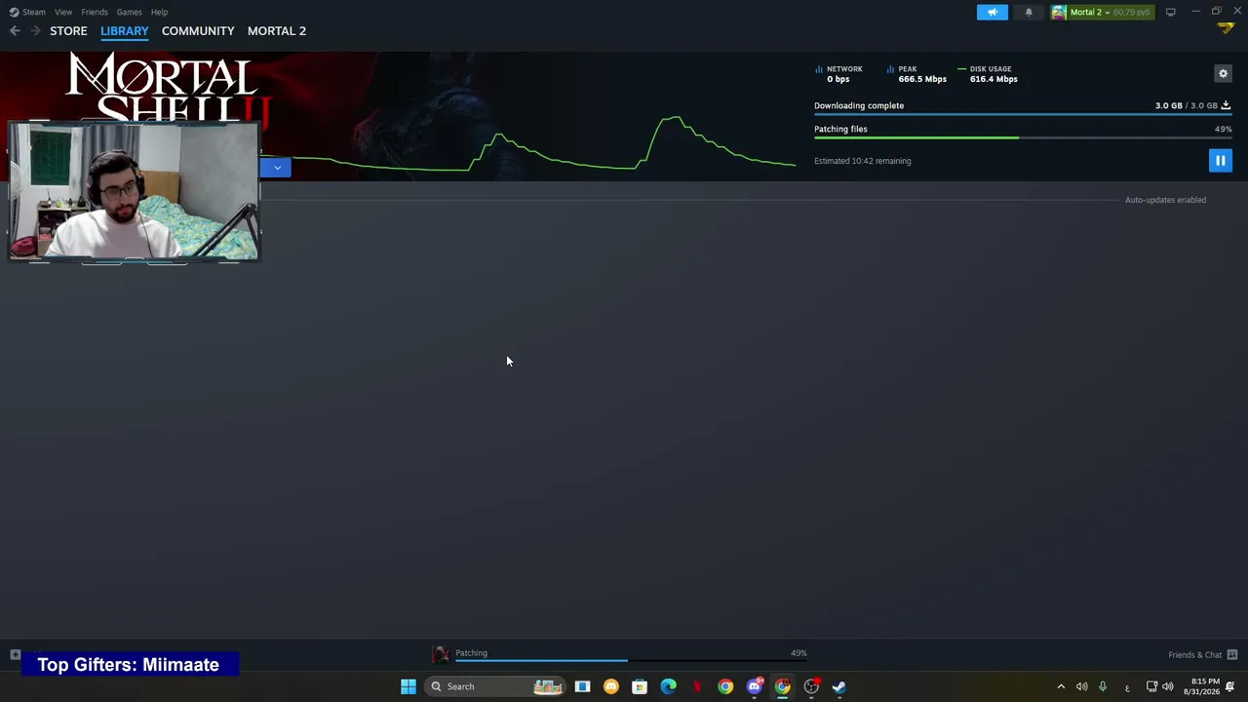Click the 'Estimated 10:42 remaining' text
The height and width of the screenshot is (702, 1248).
coord(863,161)
